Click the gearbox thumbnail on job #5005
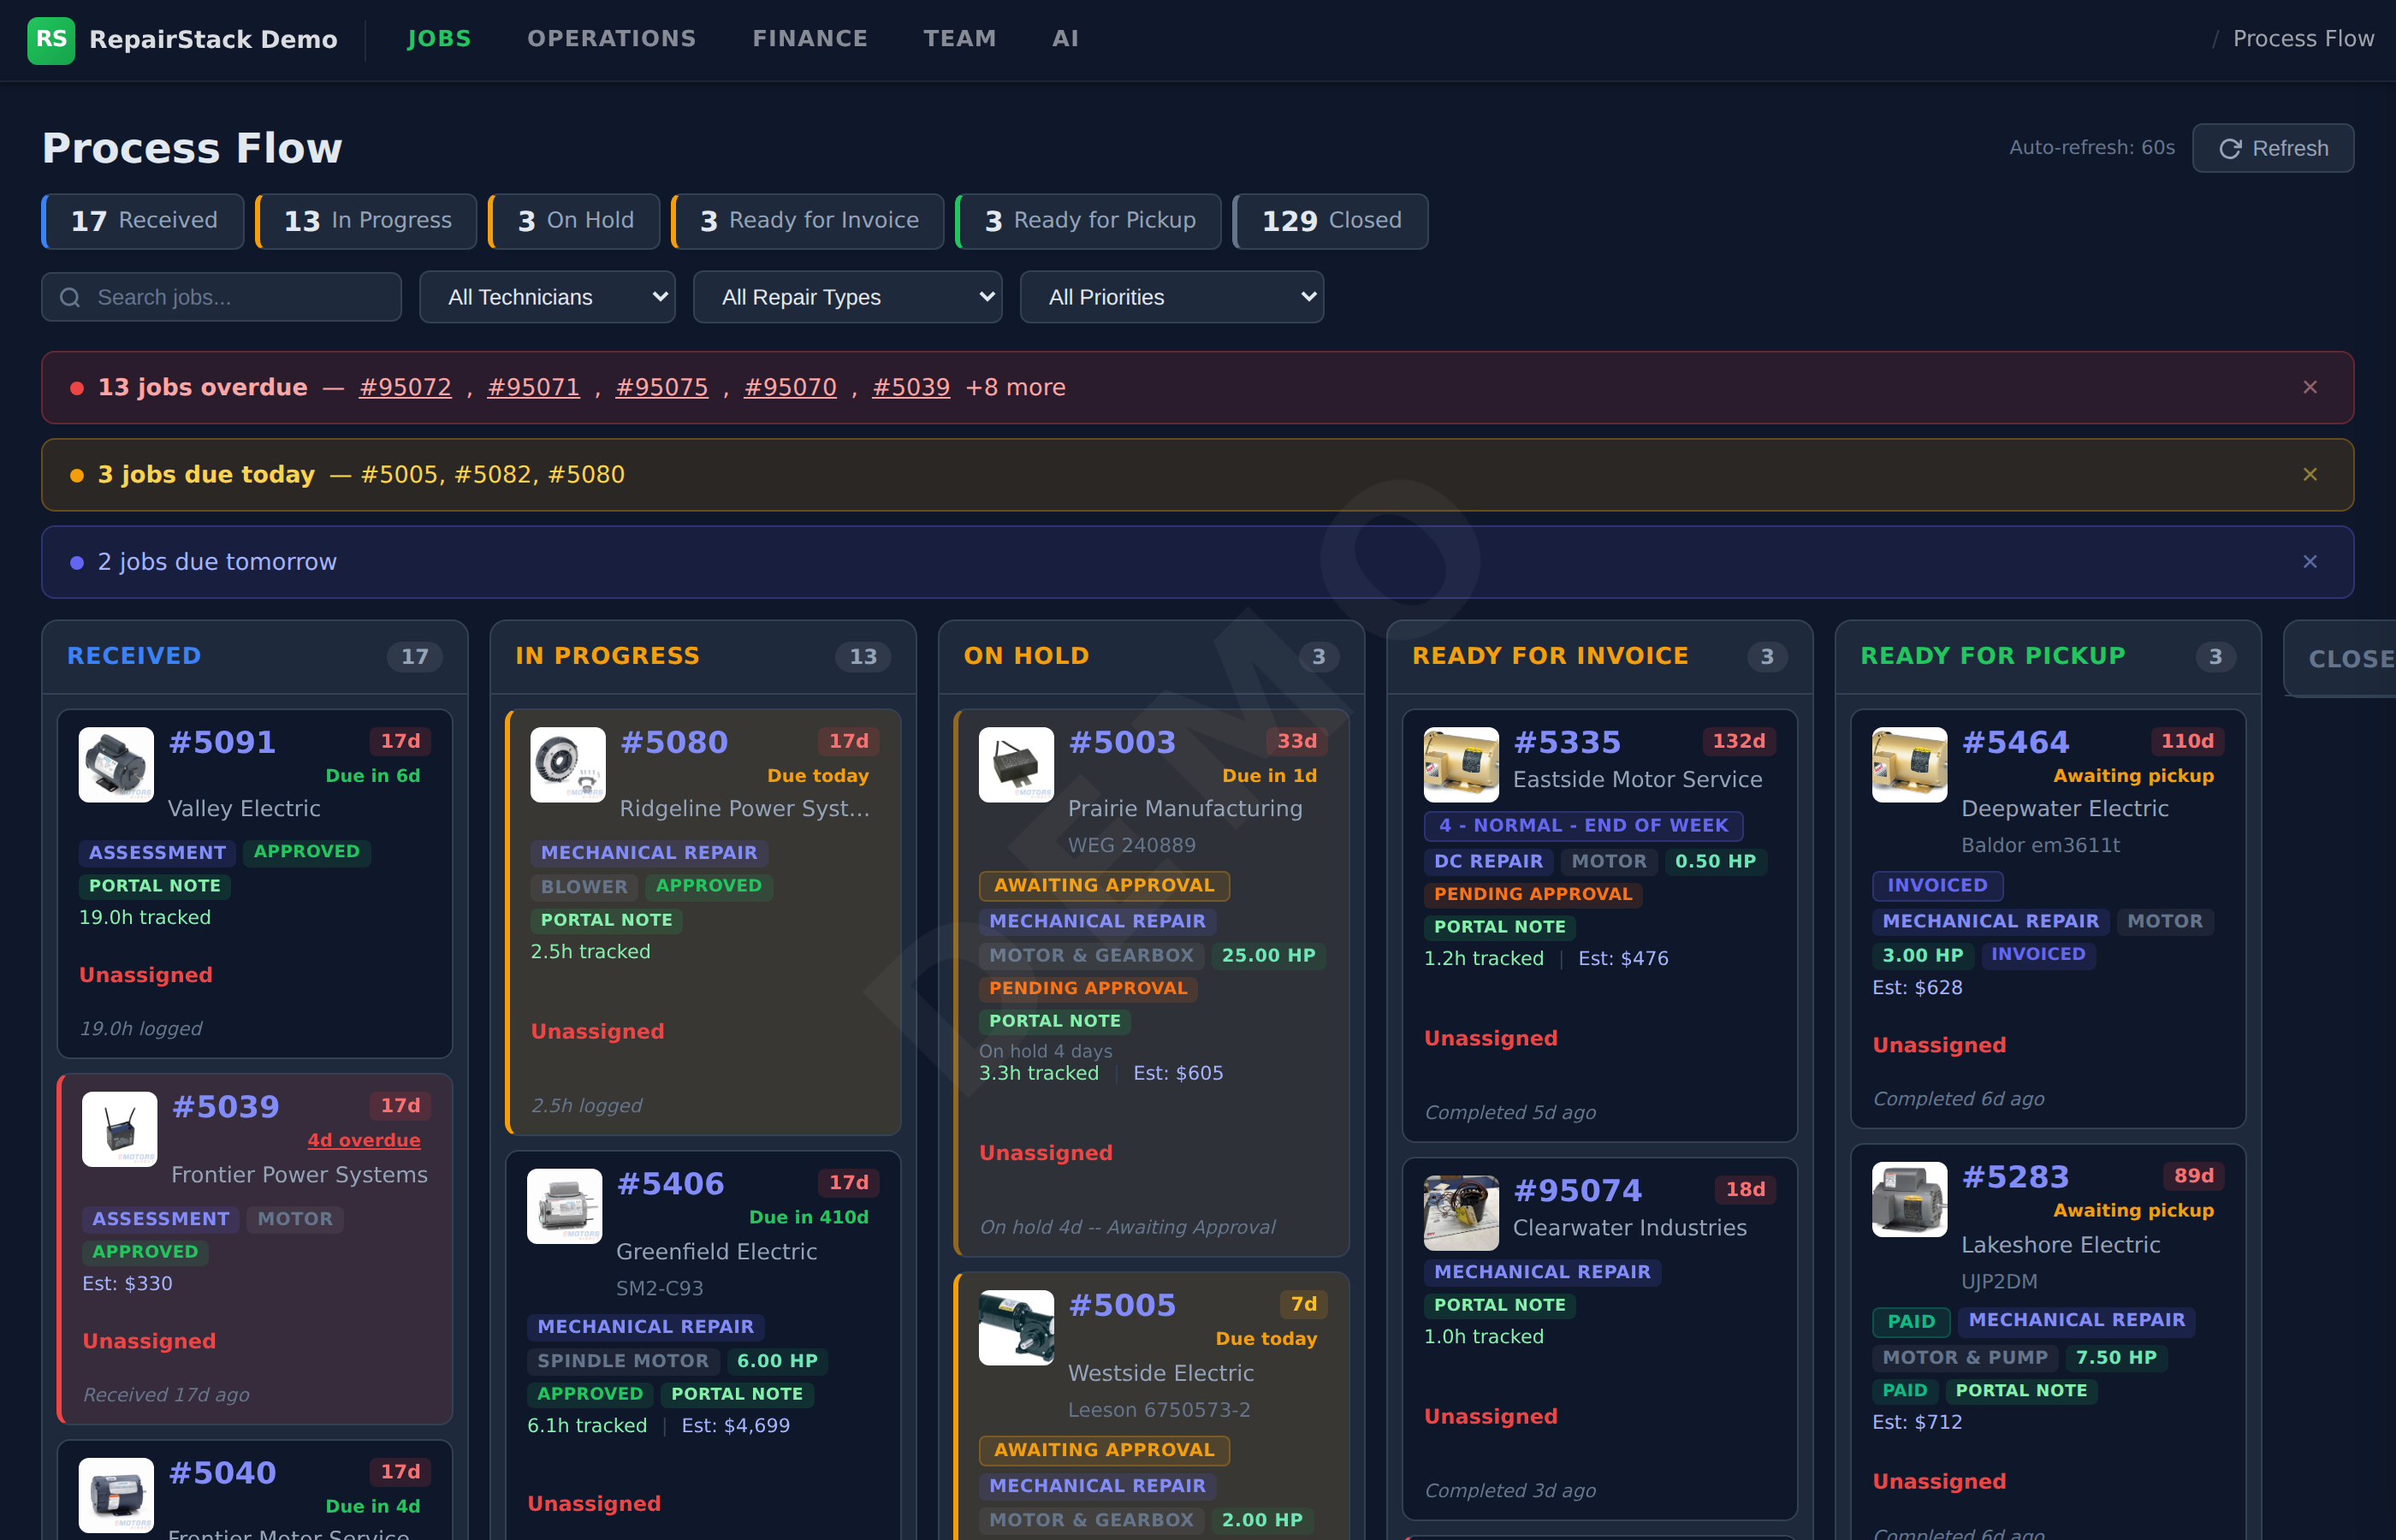 (x=1016, y=1328)
